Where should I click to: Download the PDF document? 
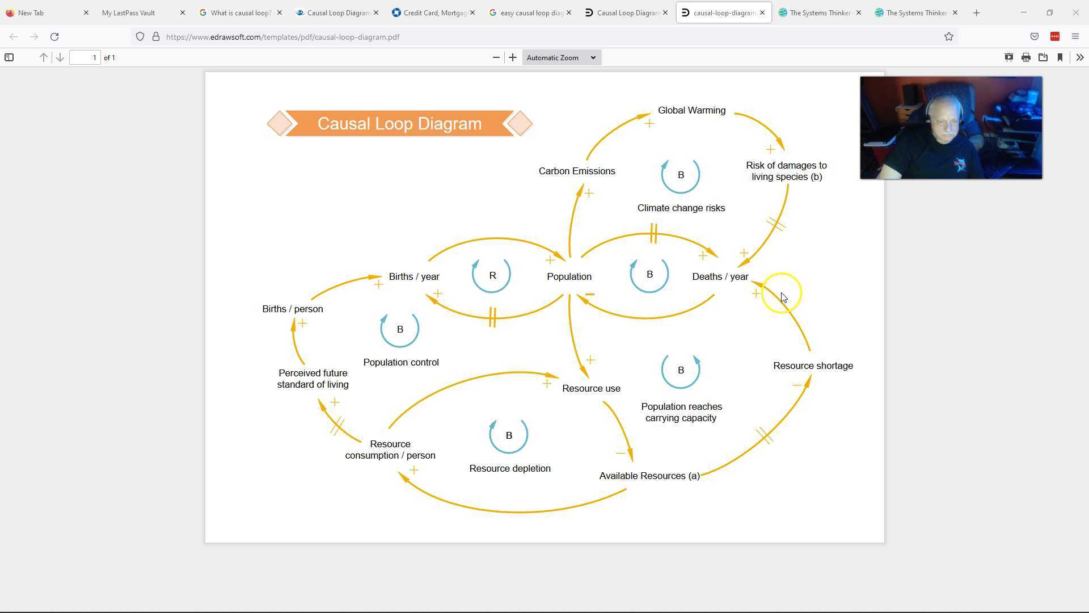(x=1043, y=57)
